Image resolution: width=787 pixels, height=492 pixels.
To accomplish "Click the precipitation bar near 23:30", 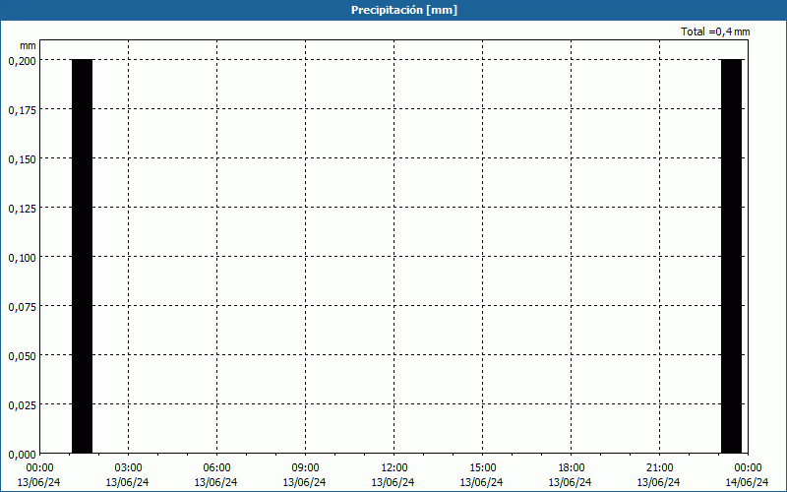I will pyautogui.click(x=731, y=256).
